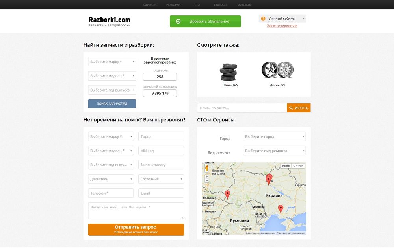Open the Двигатель dropdown

(x=111, y=179)
